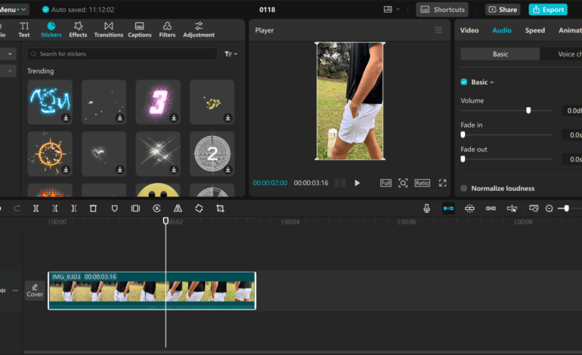The image size is (582, 355).
Task: Click the Mirror flip icon in timeline toolbar
Action: tap(178, 208)
